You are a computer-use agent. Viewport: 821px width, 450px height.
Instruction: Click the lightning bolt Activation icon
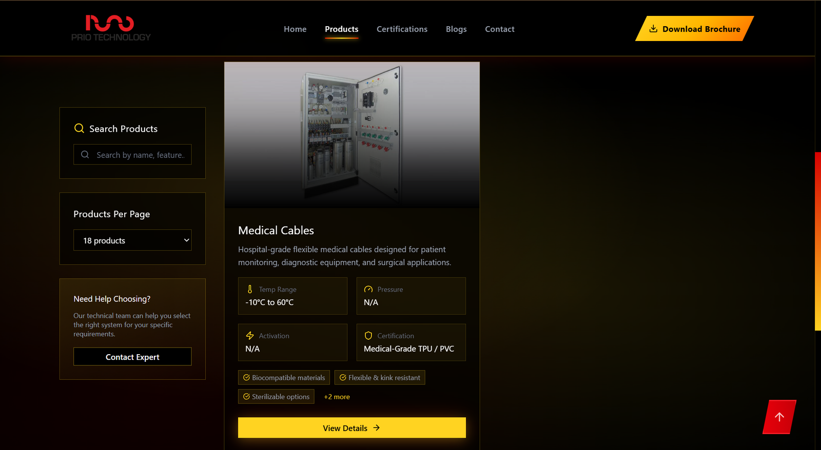click(x=250, y=336)
